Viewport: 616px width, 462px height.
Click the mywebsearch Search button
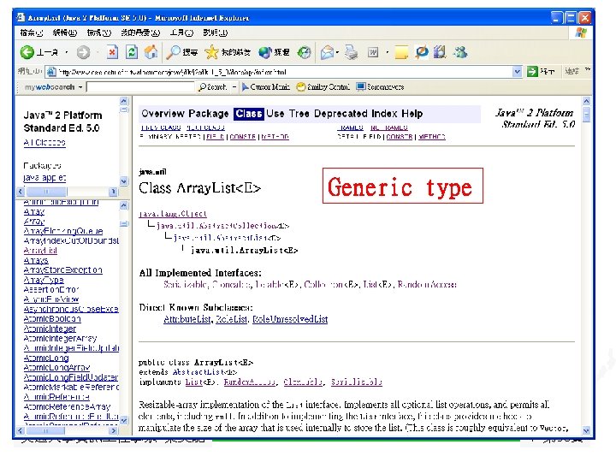point(212,86)
